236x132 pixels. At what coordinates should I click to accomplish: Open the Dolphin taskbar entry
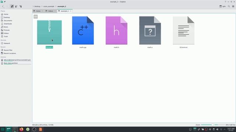click(x=8, y=129)
